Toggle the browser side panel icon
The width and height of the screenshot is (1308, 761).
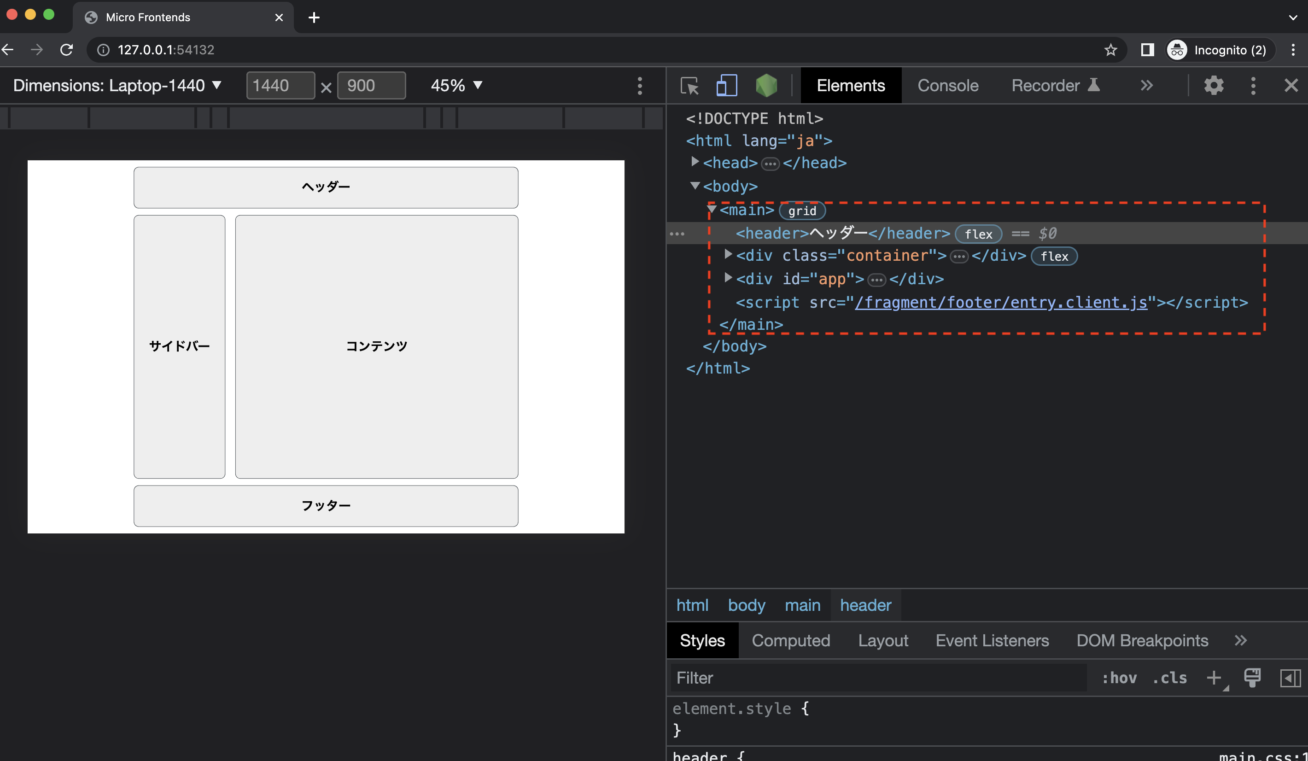(1147, 50)
